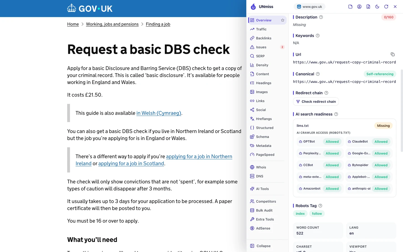The width and height of the screenshot is (403, 252).
Task: Open the Hreflangs sidebar item
Action: [x=267, y=119]
